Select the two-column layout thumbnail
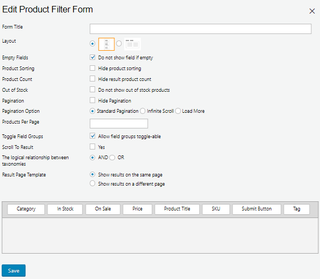The height and width of the screenshot is (279, 320). (132, 44)
